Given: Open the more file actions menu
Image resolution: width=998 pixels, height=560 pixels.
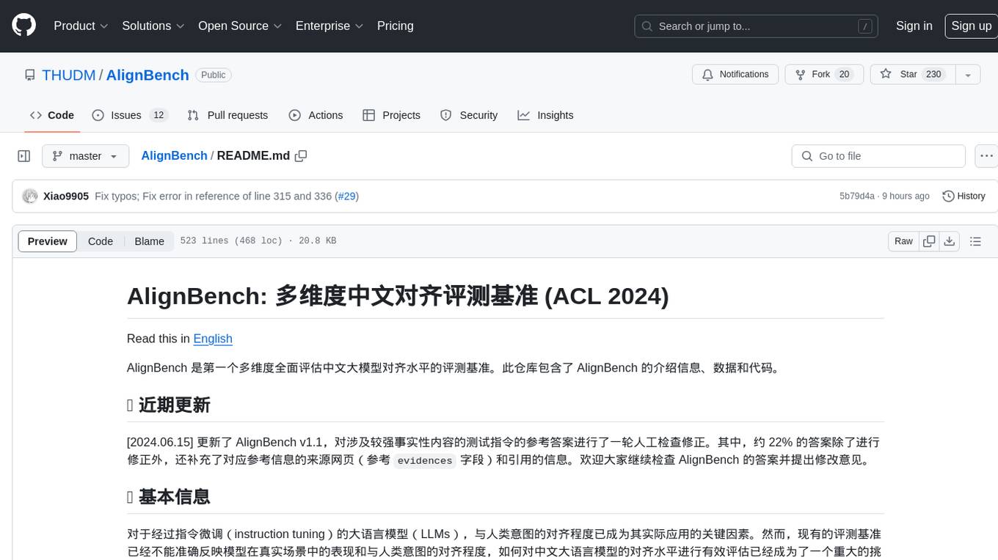Looking at the screenshot, I should tap(986, 156).
